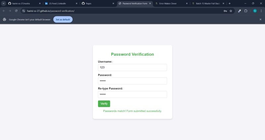The height and width of the screenshot is (140, 265).
Task: Click the profile avatar icon
Action: (255, 11)
